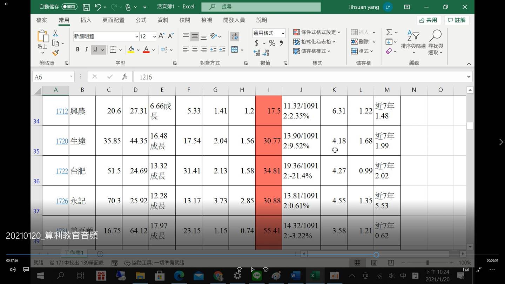Click the Wrap Text icon
Image resolution: width=505 pixels, height=284 pixels.
(235, 36)
